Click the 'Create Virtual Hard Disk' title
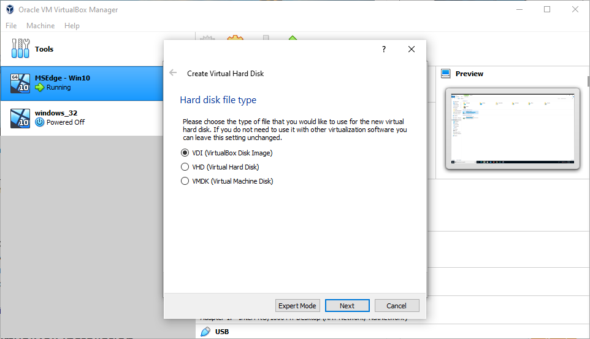The height and width of the screenshot is (339, 590). pyautogui.click(x=225, y=74)
